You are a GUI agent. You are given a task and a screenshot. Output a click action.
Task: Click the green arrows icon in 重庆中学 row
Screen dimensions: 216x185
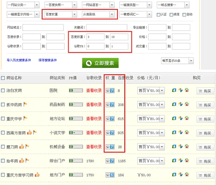pyautogui.click(x=174, y=118)
